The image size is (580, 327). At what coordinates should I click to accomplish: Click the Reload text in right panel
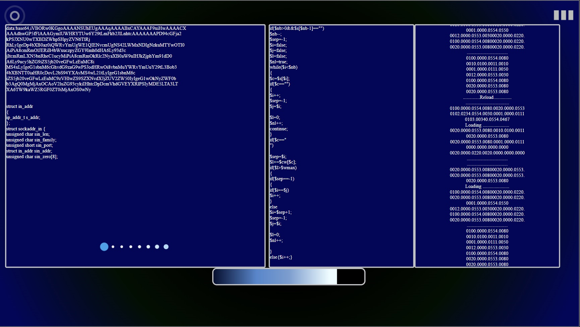point(486,97)
